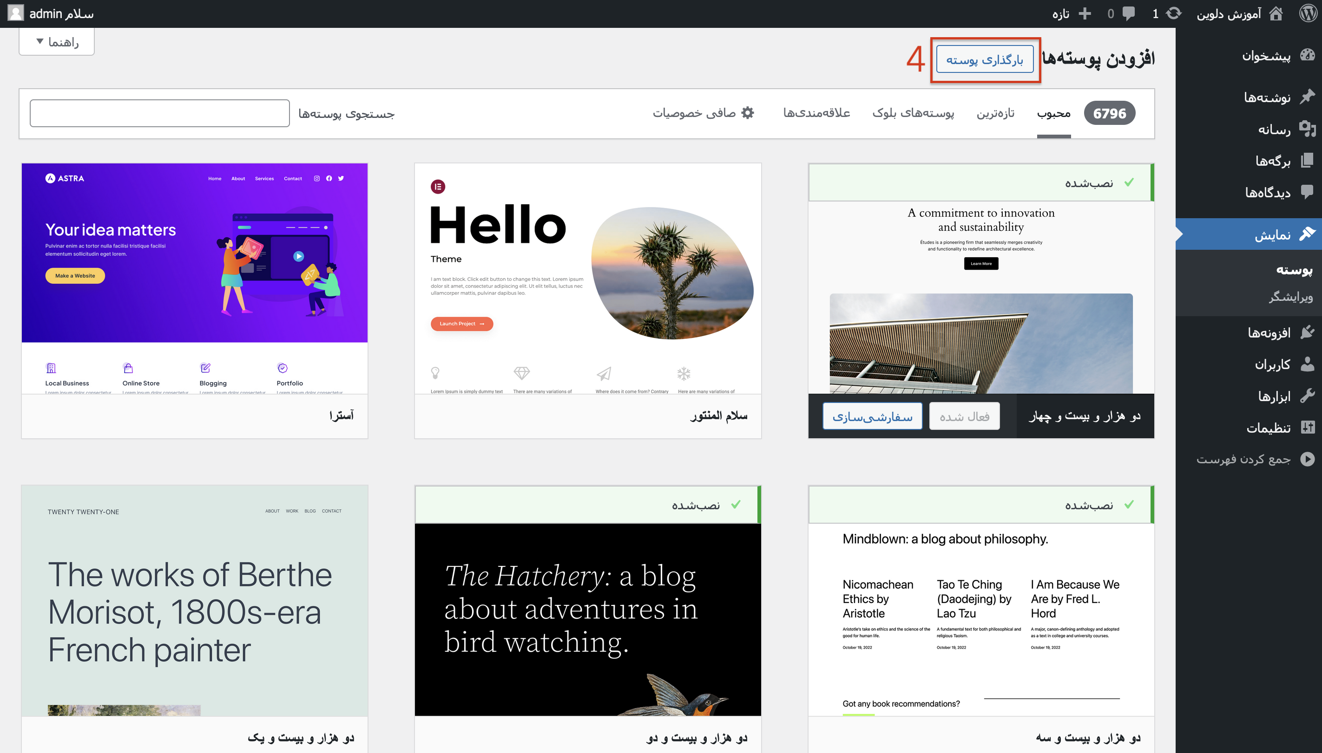Click the home icon for آموزش دلوین site
This screenshot has height=753, width=1322.
tap(1276, 13)
